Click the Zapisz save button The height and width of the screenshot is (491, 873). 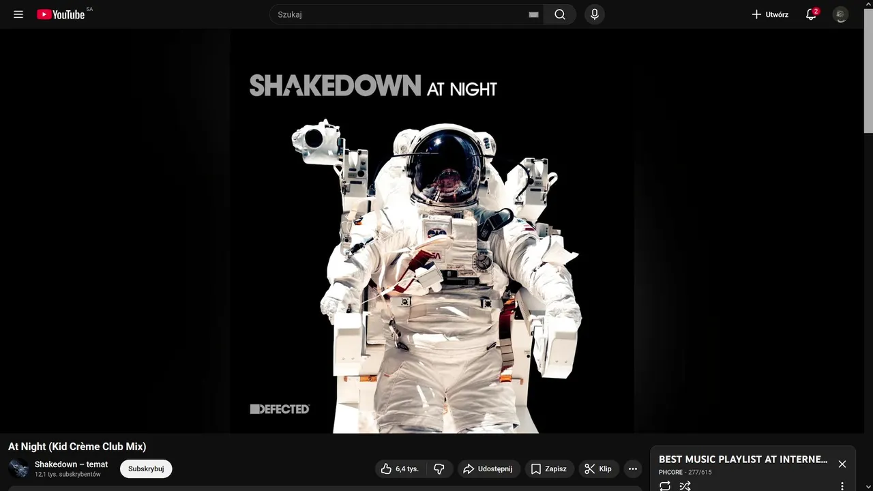click(550, 468)
